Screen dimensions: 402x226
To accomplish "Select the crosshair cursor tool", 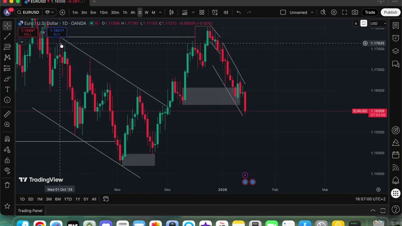I will tap(7, 25).
